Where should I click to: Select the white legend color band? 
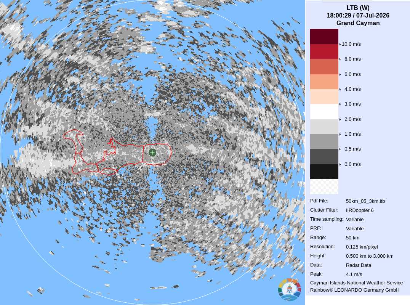click(324, 112)
